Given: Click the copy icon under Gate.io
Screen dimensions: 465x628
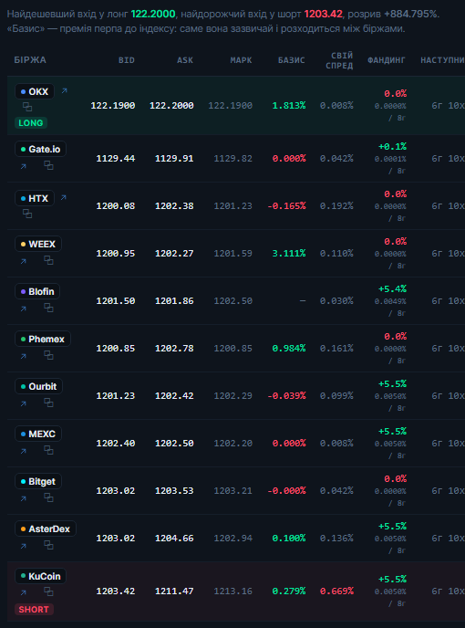Looking at the screenshot, I should click(48, 165).
